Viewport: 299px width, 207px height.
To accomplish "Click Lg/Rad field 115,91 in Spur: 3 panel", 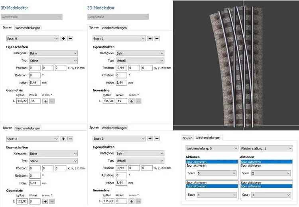I will (x=108, y=201).
